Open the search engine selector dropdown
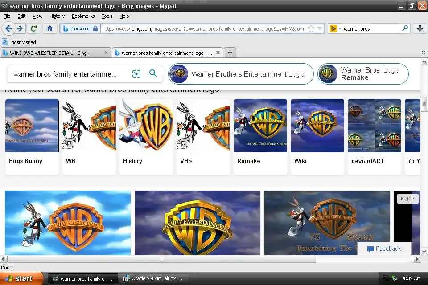428x285 pixels. pos(335,28)
